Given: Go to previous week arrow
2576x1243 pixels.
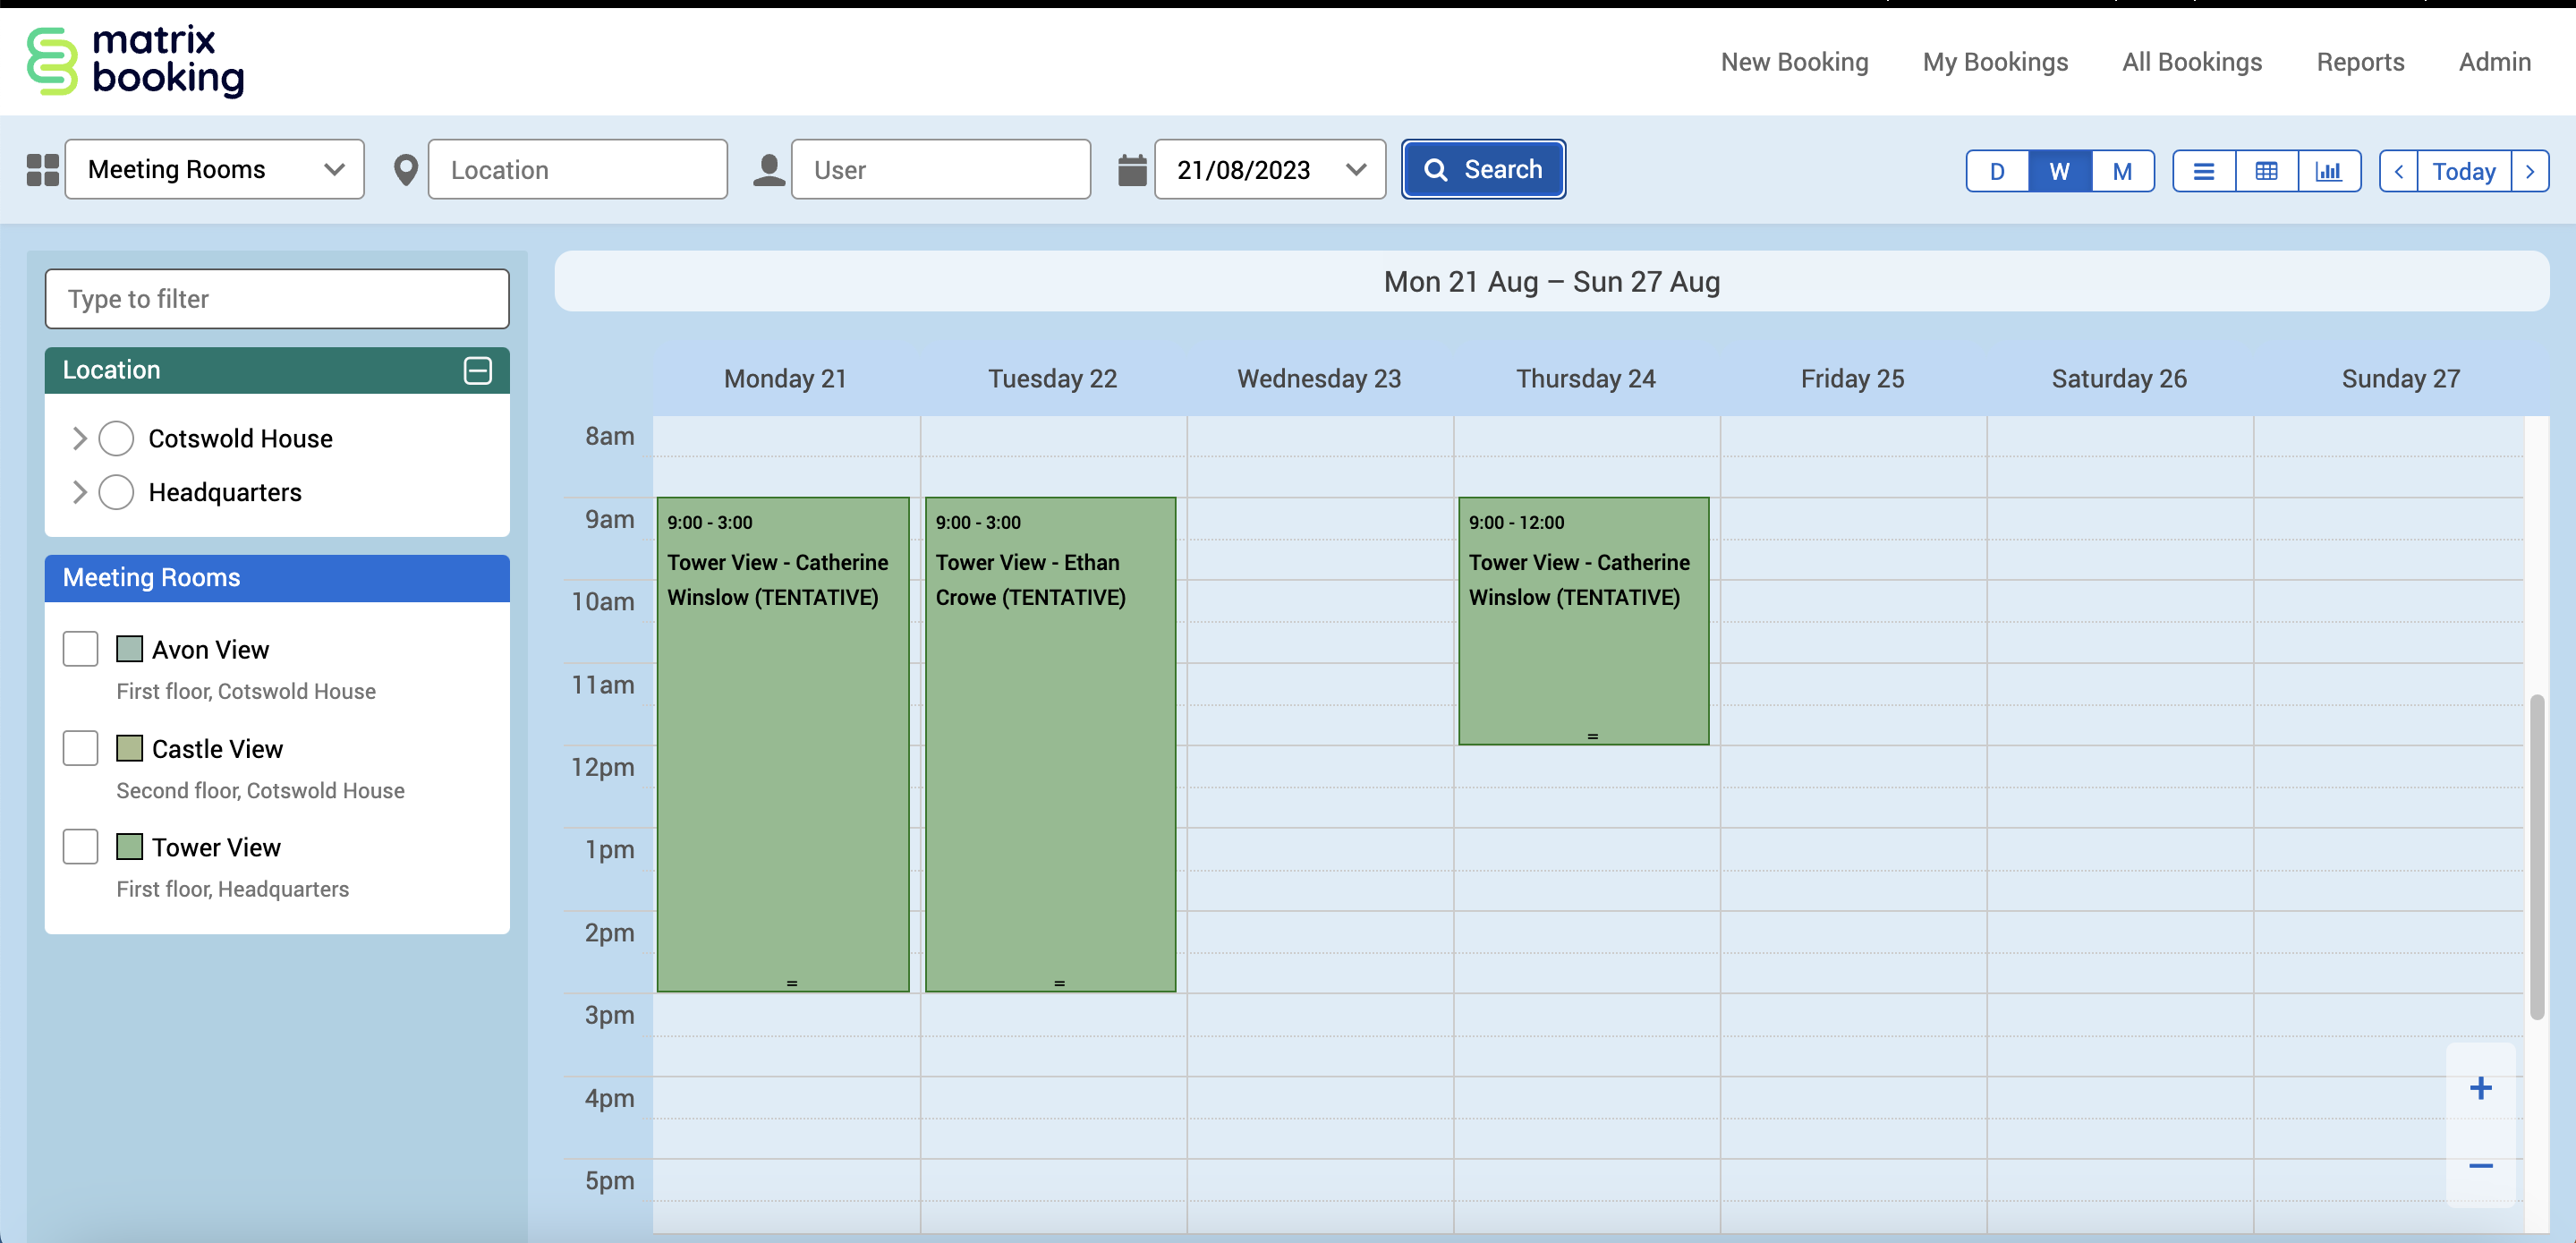Looking at the screenshot, I should point(2398,171).
